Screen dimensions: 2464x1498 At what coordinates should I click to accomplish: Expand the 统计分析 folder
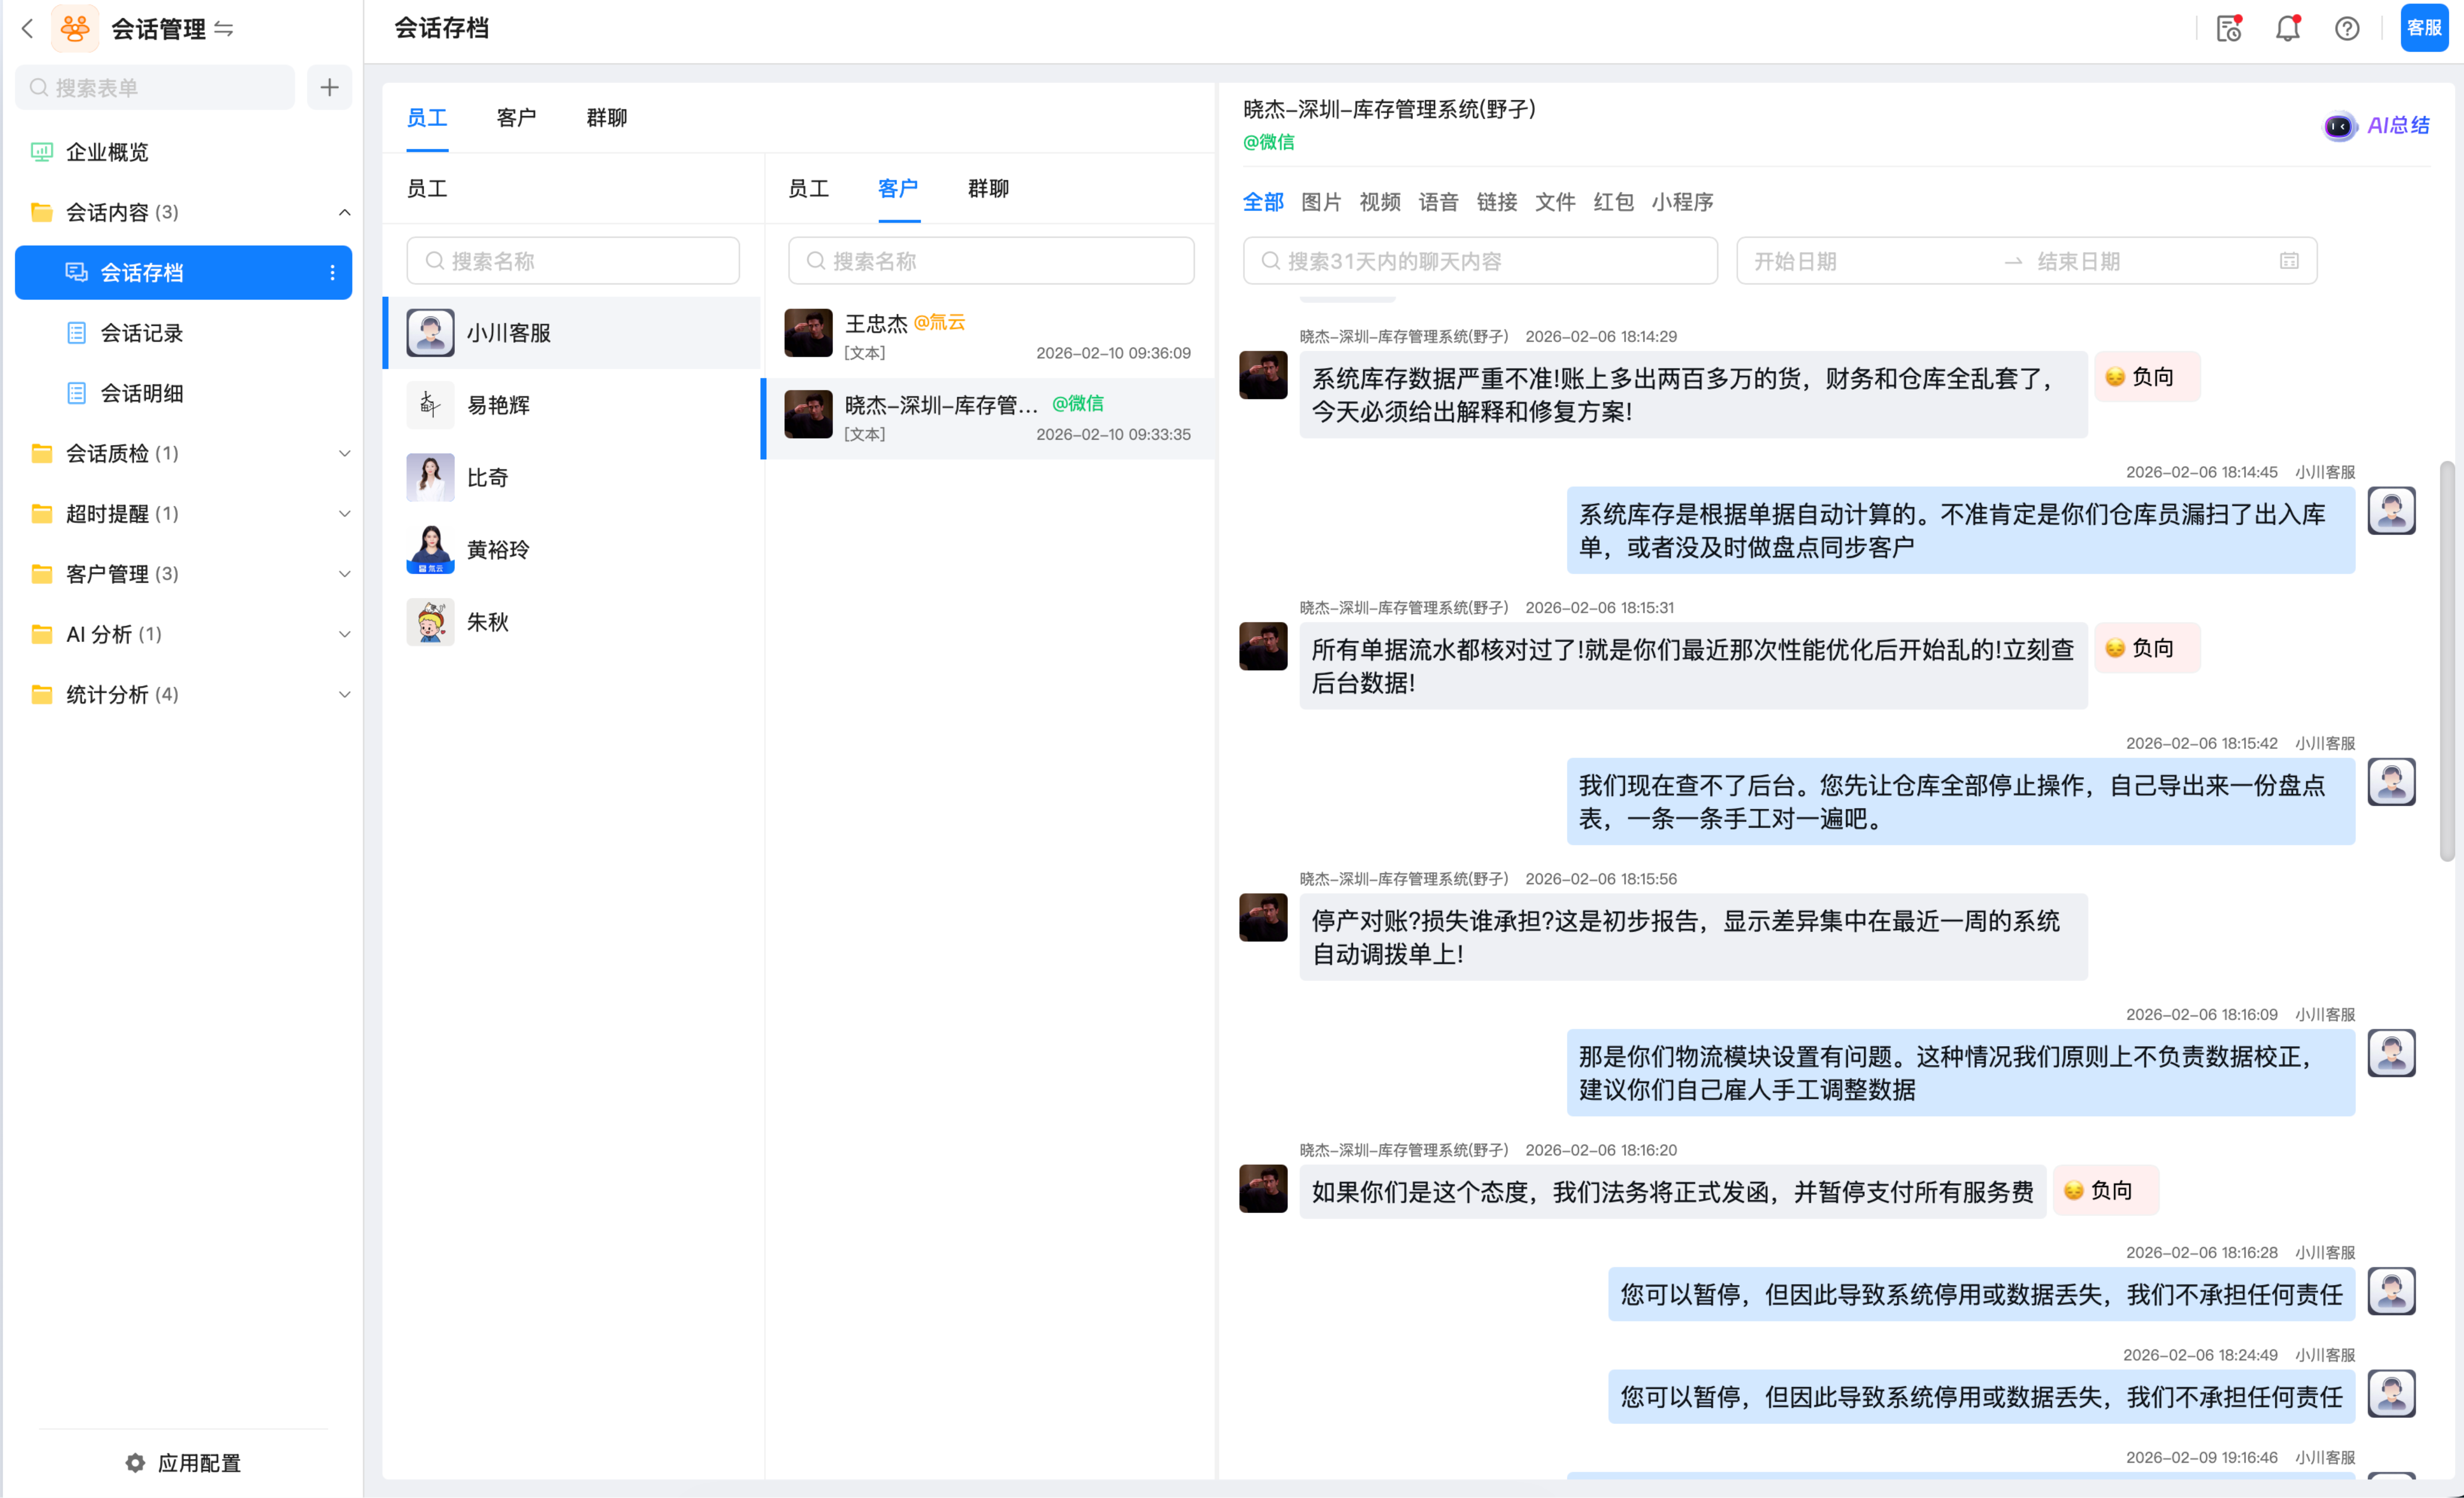[344, 694]
